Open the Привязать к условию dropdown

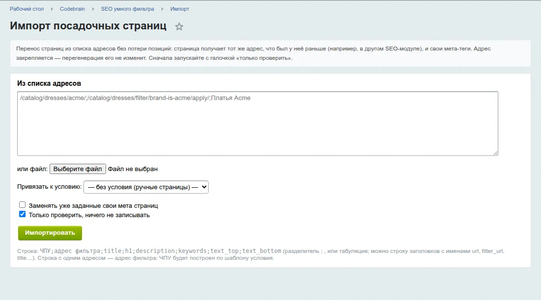click(x=146, y=187)
